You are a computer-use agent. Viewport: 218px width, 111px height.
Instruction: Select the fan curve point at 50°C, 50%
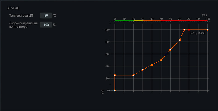tap(161, 60)
